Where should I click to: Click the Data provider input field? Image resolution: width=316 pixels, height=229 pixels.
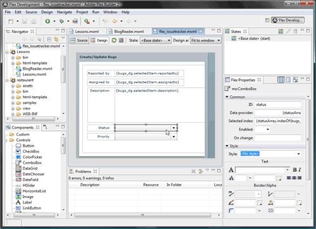click(x=278, y=113)
